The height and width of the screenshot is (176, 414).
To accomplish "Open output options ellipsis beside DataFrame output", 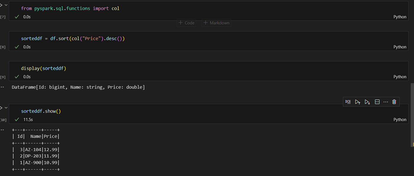I will click(x=2, y=87).
